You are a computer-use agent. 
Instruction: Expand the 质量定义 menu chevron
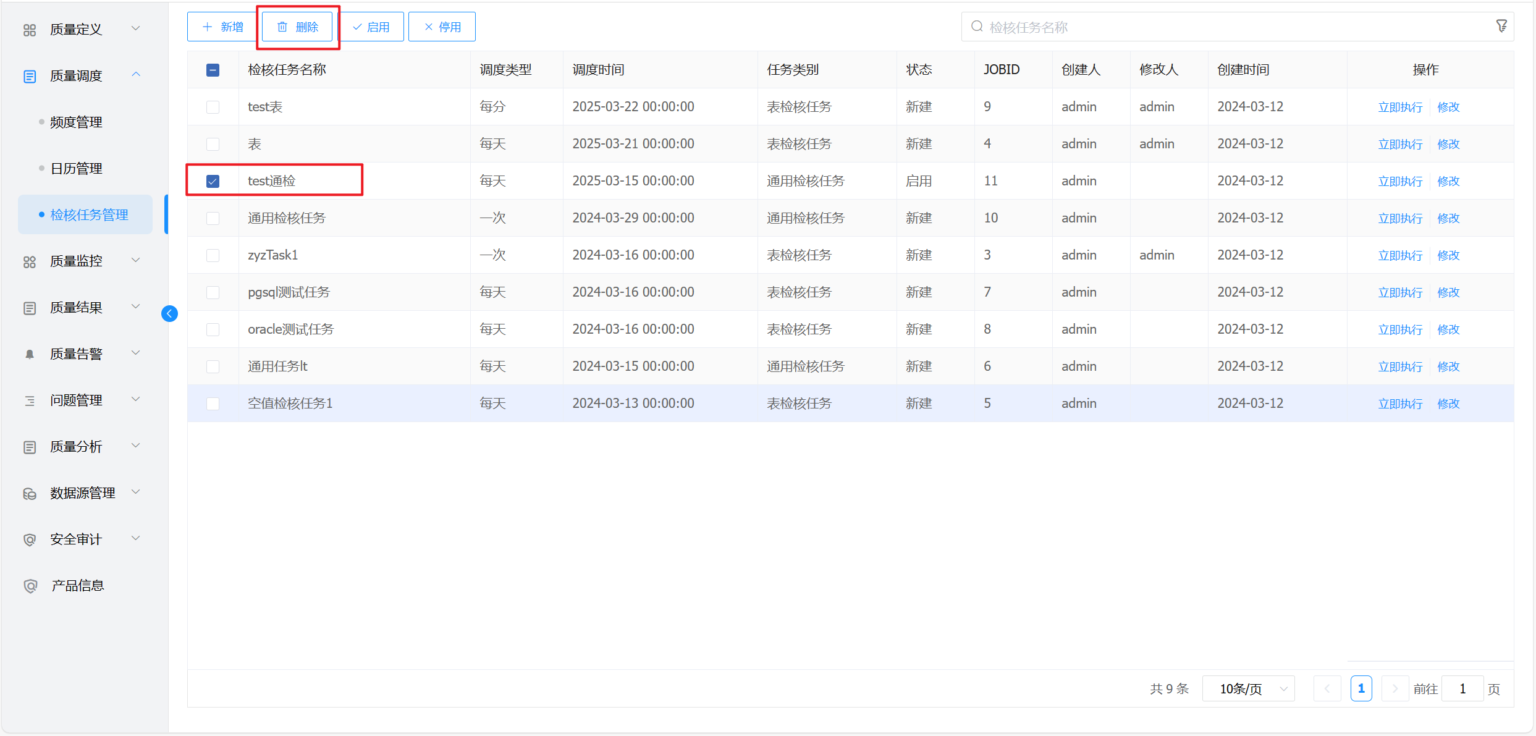pos(136,28)
